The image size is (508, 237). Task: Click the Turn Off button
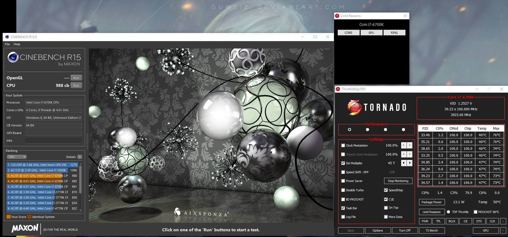[405, 230]
